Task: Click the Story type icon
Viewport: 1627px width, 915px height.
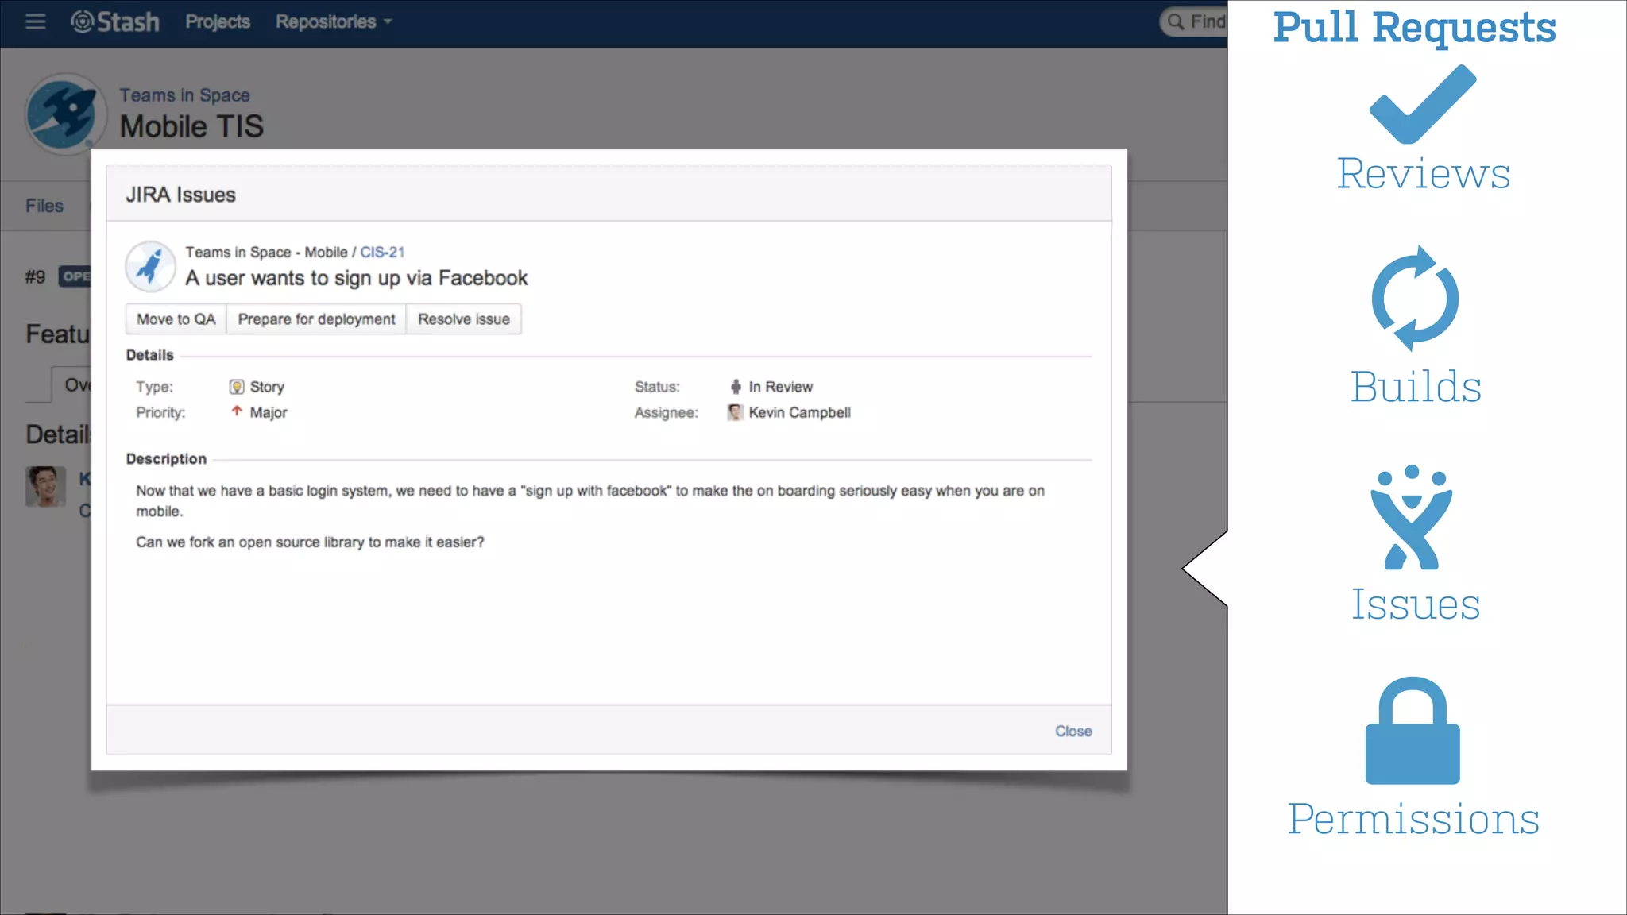Action: coord(237,387)
